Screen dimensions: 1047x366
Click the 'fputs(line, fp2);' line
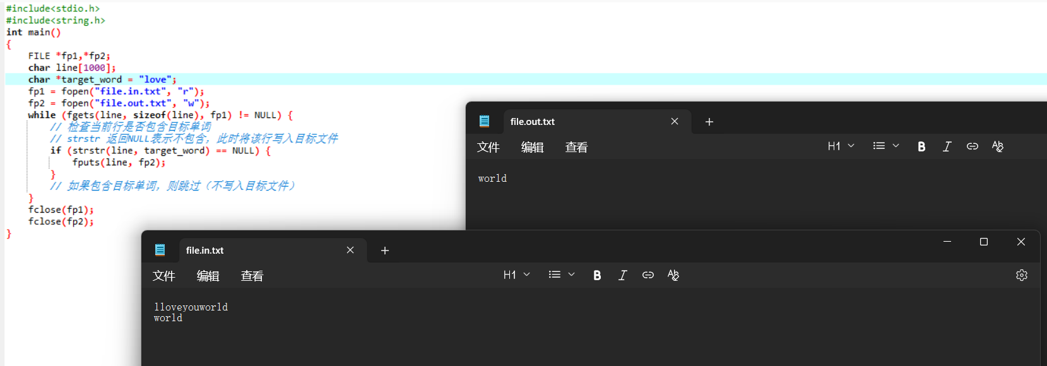(x=119, y=162)
